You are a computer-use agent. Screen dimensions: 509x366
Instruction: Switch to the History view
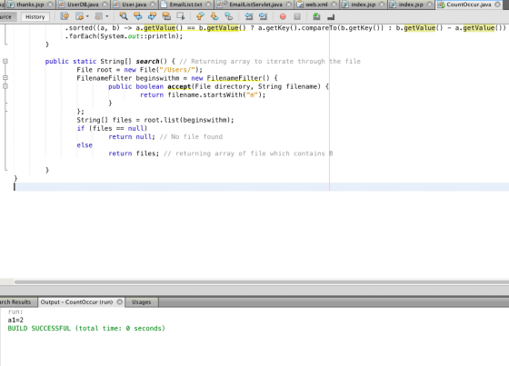coord(35,17)
